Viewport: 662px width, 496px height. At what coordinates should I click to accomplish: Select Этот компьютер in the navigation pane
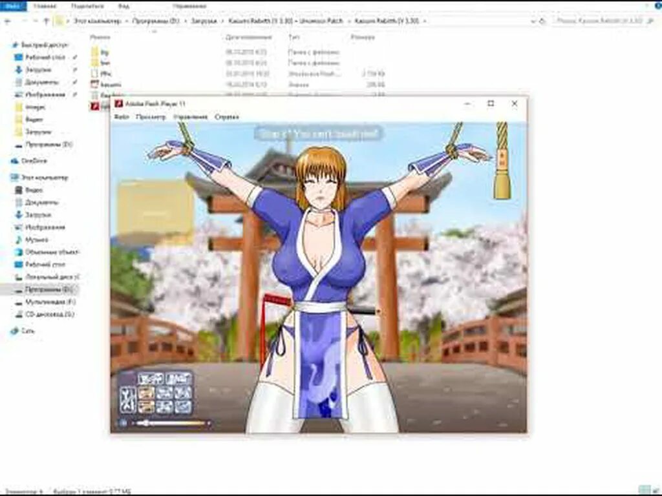pos(45,178)
